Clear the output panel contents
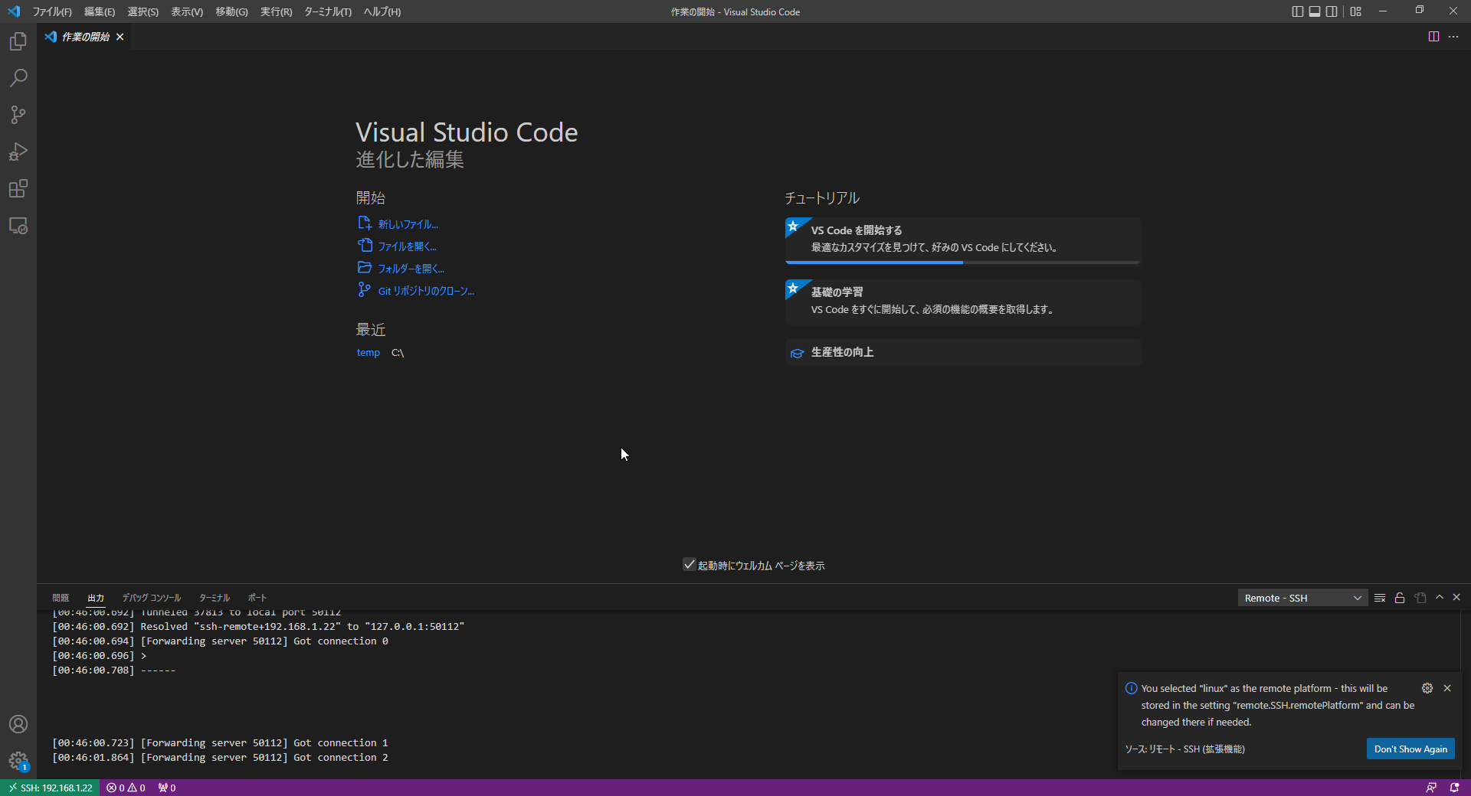Viewport: 1471px width, 796px height. (1380, 598)
